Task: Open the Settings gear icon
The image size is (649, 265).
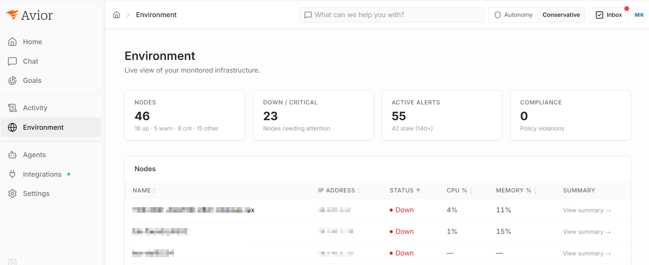Action: [x=12, y=193]
